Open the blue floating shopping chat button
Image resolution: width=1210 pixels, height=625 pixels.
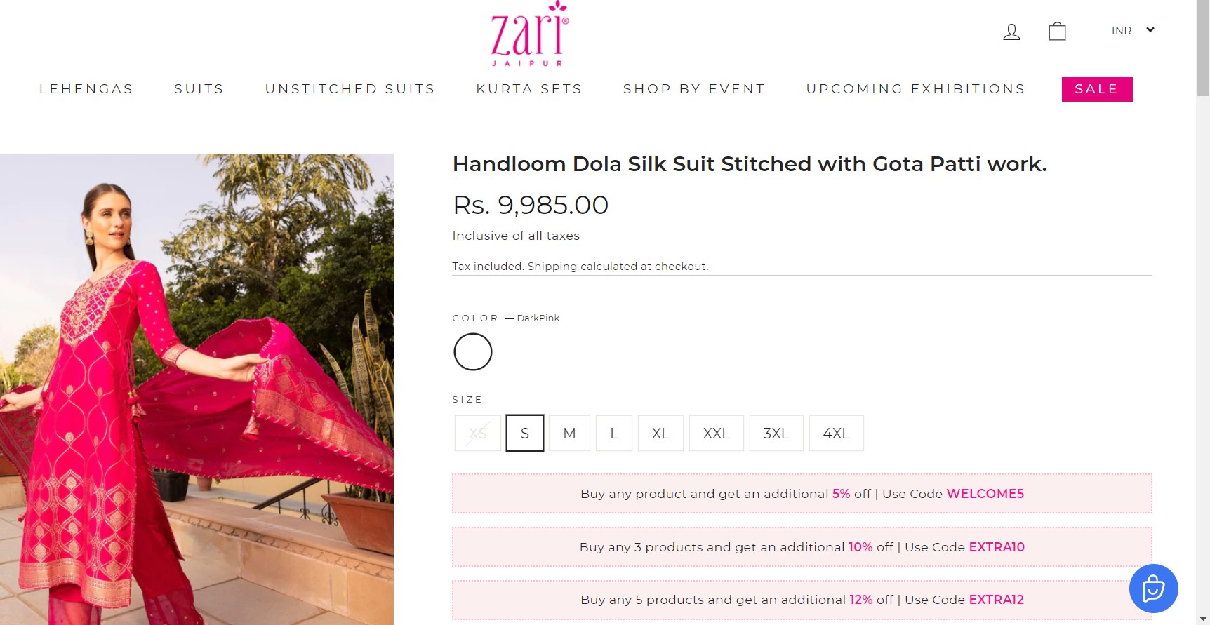[x=1153, y=588]
